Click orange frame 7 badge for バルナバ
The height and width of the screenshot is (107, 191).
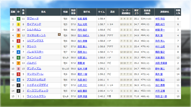click(x=18, y=63)
